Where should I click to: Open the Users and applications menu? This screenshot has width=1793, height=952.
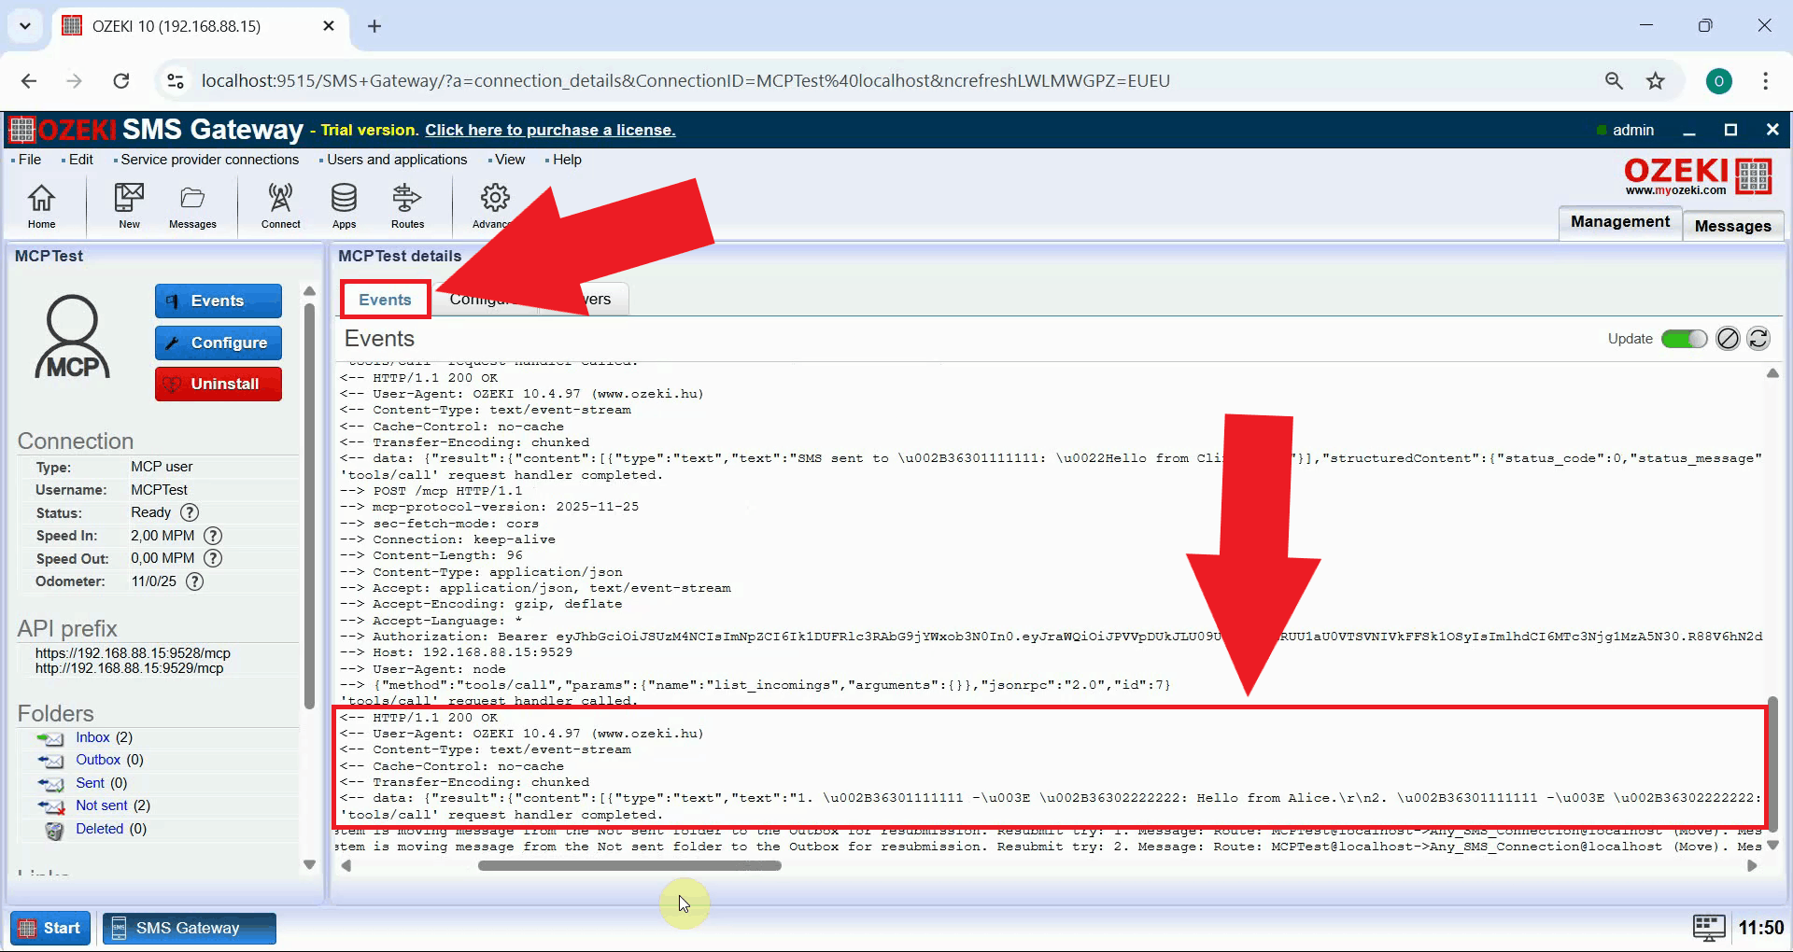click(x=396, y=160)
